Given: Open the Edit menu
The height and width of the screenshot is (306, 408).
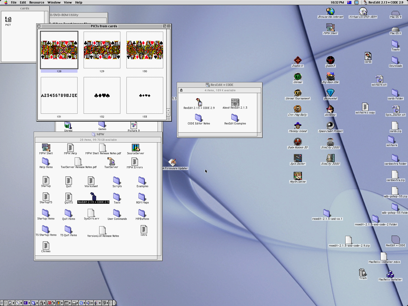Looking at the screenshot, I should [23, 3].
